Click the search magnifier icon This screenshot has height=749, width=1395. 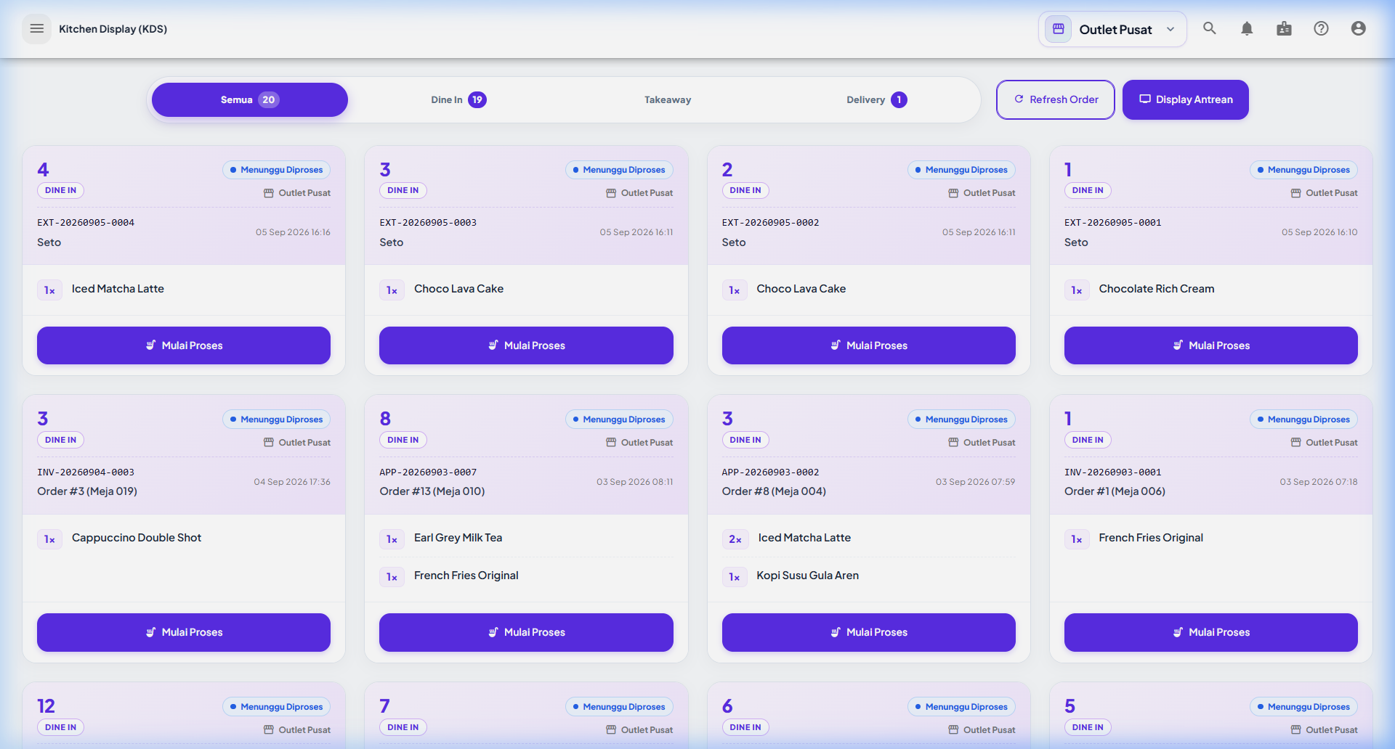(1210, 28)
